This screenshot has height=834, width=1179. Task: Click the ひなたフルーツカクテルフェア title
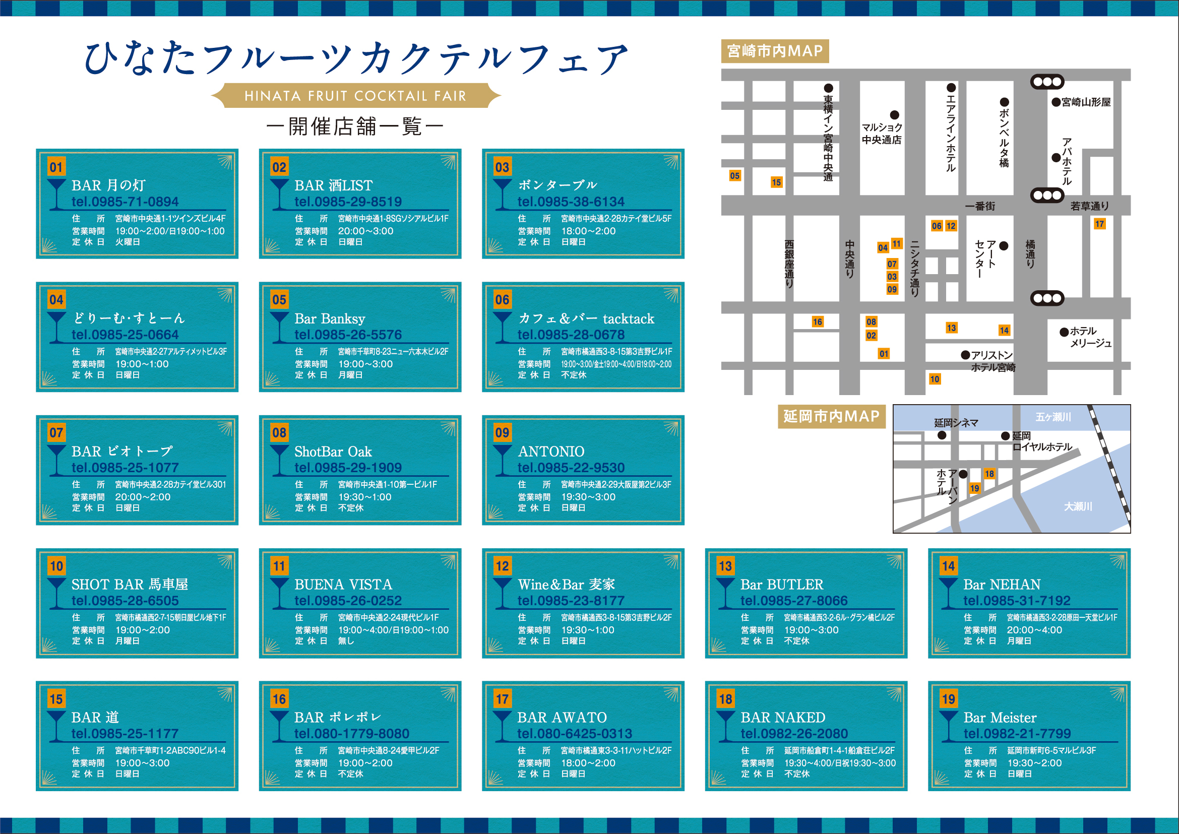point(356,57)
